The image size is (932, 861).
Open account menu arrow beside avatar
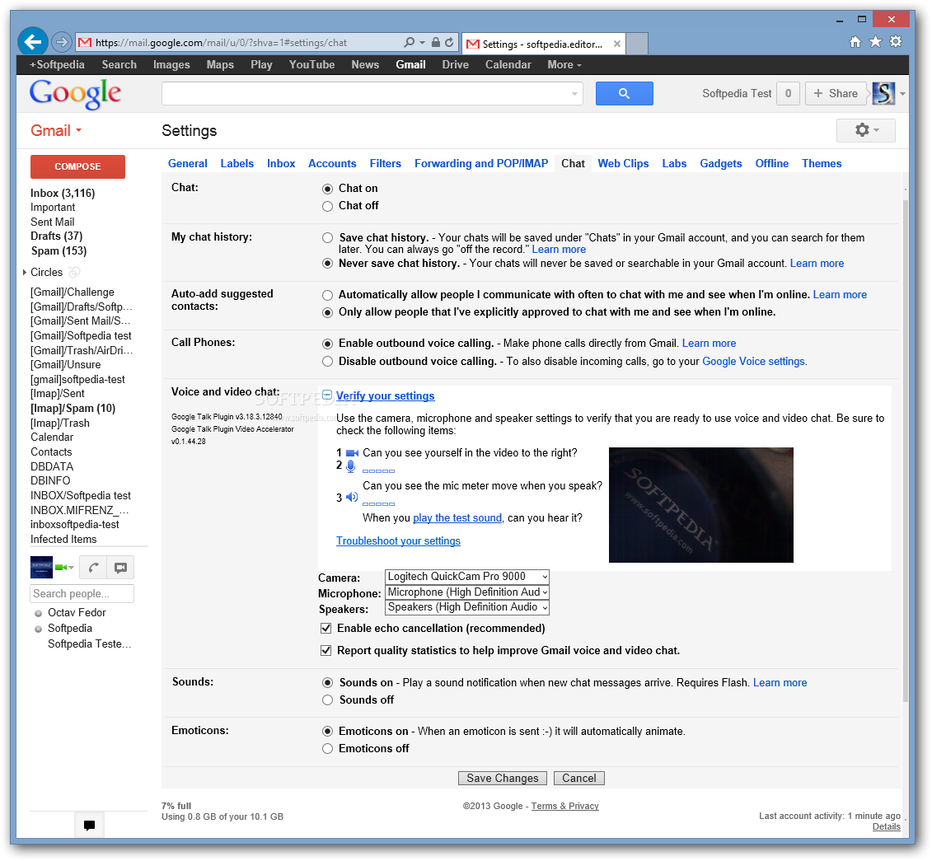(902, 94)
